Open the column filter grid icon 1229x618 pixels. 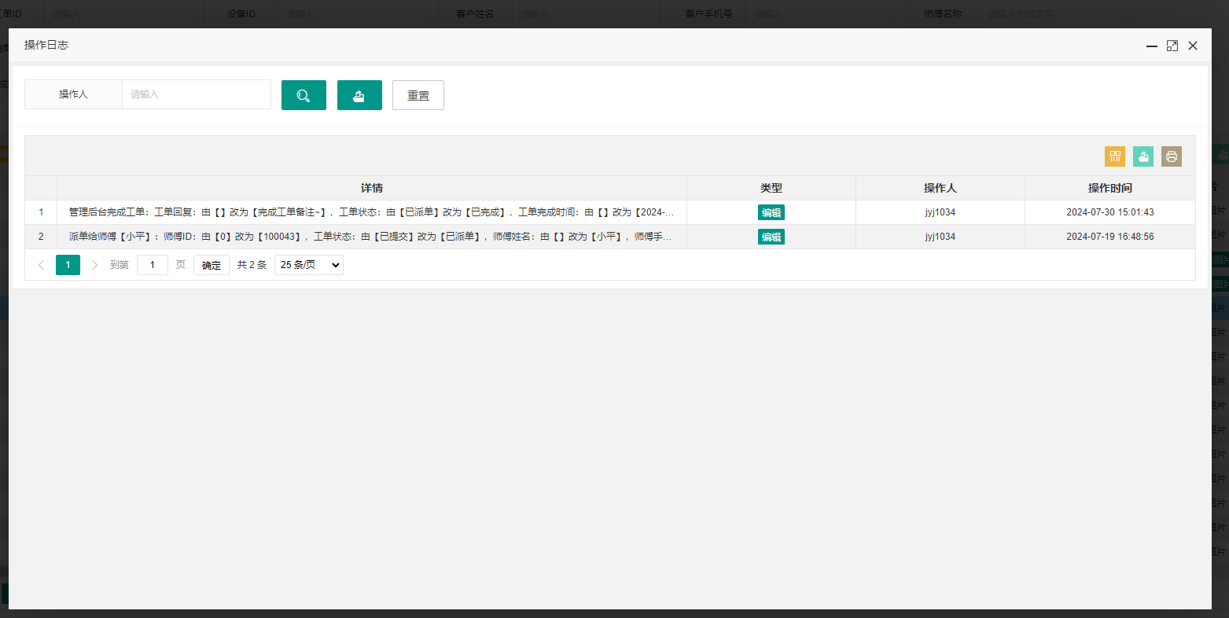tap(1115, 156)
